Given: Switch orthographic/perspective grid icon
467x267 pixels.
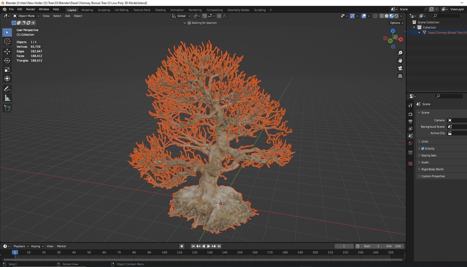Looking at the screenshot, I should pyautogui.click(x=400, y=76).
